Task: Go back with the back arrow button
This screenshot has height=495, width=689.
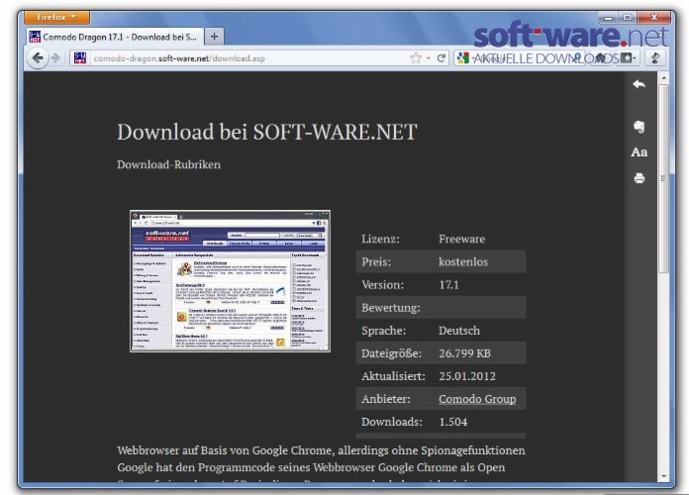Action: pos(38,58)
